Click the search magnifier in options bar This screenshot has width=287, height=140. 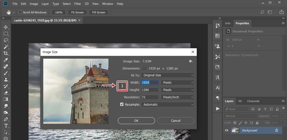[x=262, y=12]
